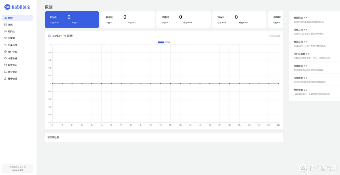Viewport: 340px width, 175px height.
Task: Open 配置中心 settings icon
Action: [x=5, y=65]
